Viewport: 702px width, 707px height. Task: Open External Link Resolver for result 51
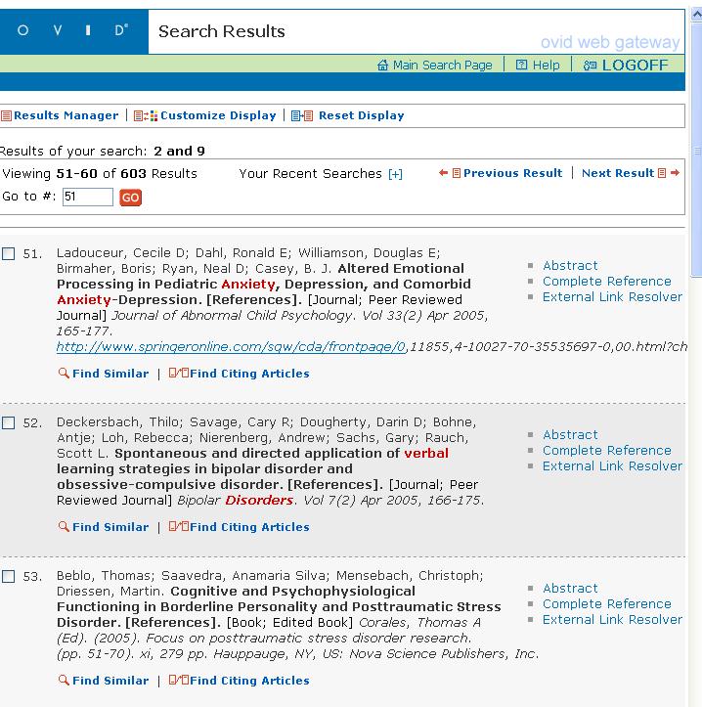(612, 296)
